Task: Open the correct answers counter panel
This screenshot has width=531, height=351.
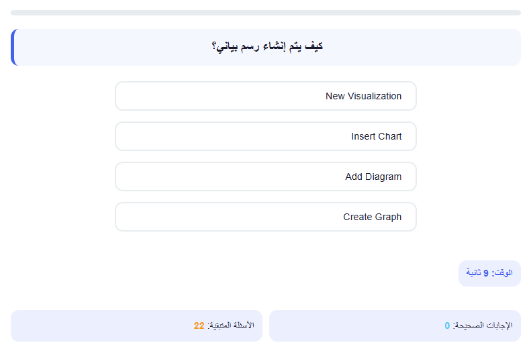Action: tap(395, 325)
